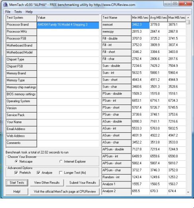Visit the official MemTach page at CPUReview

pos(65,192)
